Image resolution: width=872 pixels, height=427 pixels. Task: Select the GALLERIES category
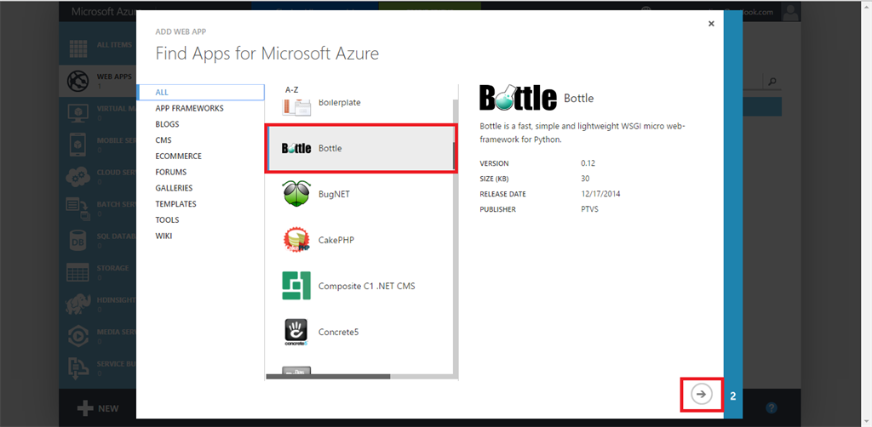(x=174, y=188)
